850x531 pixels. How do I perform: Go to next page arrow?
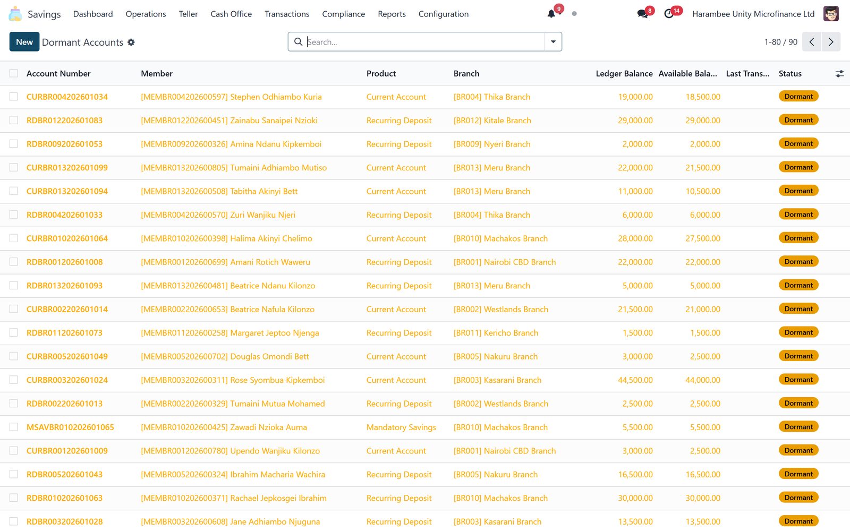[x=831, y=42]
